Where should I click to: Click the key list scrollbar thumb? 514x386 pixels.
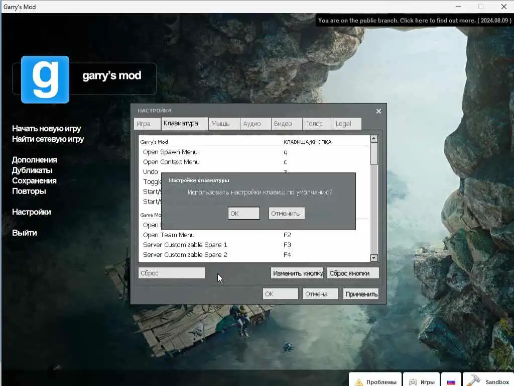374,154
